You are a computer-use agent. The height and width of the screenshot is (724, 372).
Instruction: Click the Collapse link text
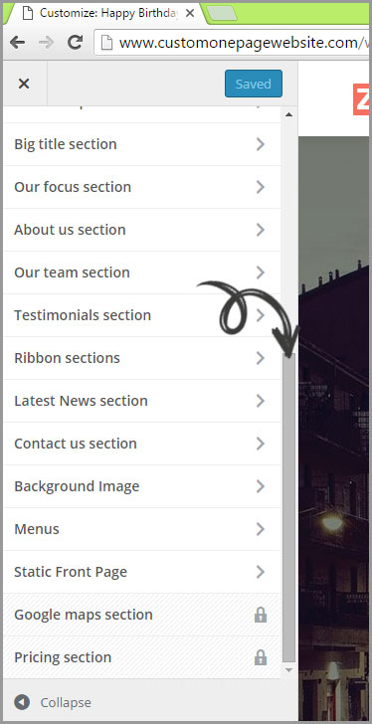coord(66,703)
